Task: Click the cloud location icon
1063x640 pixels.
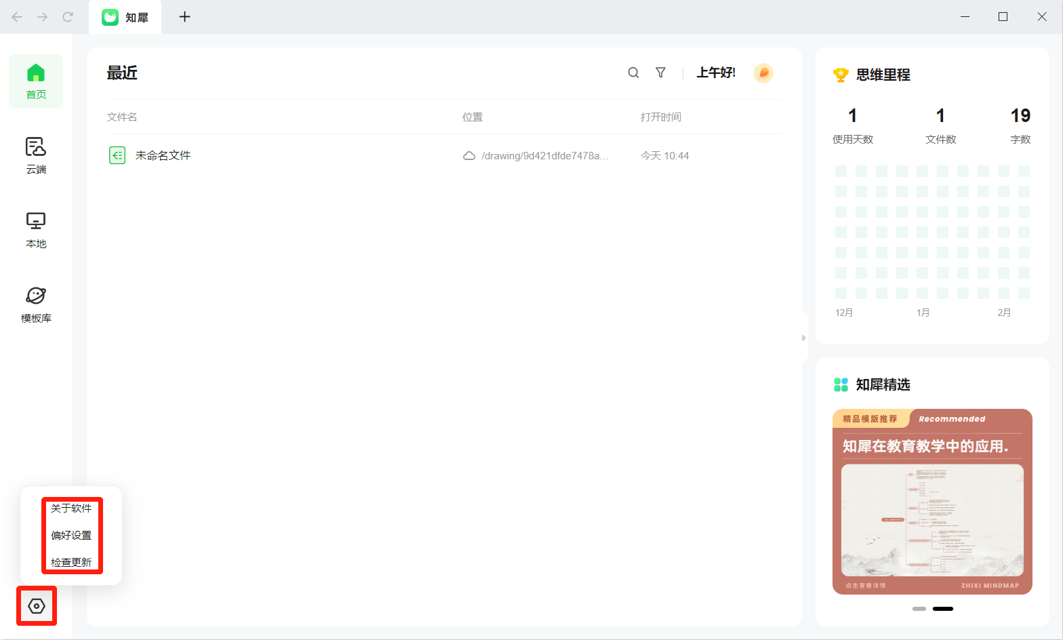Action: [x=468, y=156]
